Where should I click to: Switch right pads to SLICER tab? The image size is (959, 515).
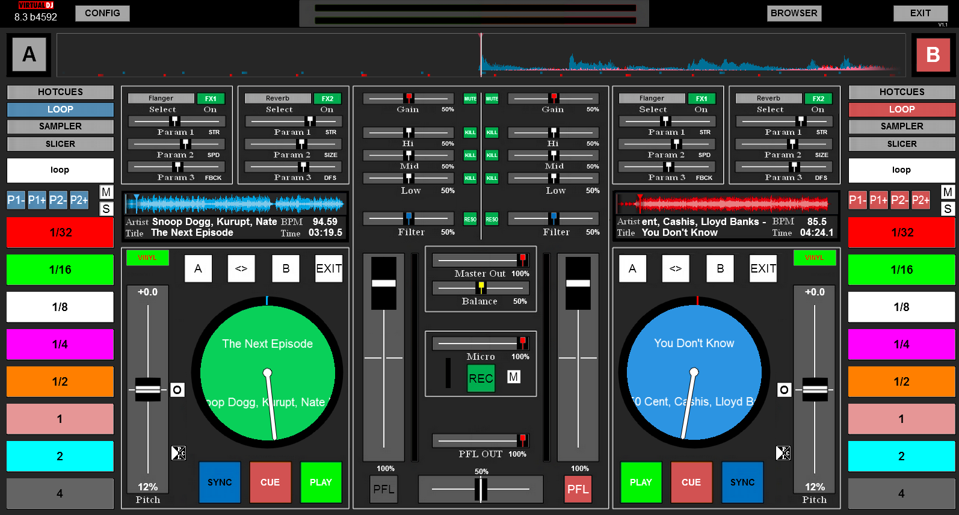pyautogui.click(x=902, y=144)
